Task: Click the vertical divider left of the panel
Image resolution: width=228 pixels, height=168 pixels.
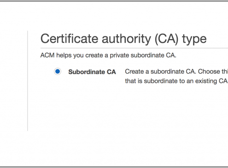Action: tap(28, 81)
